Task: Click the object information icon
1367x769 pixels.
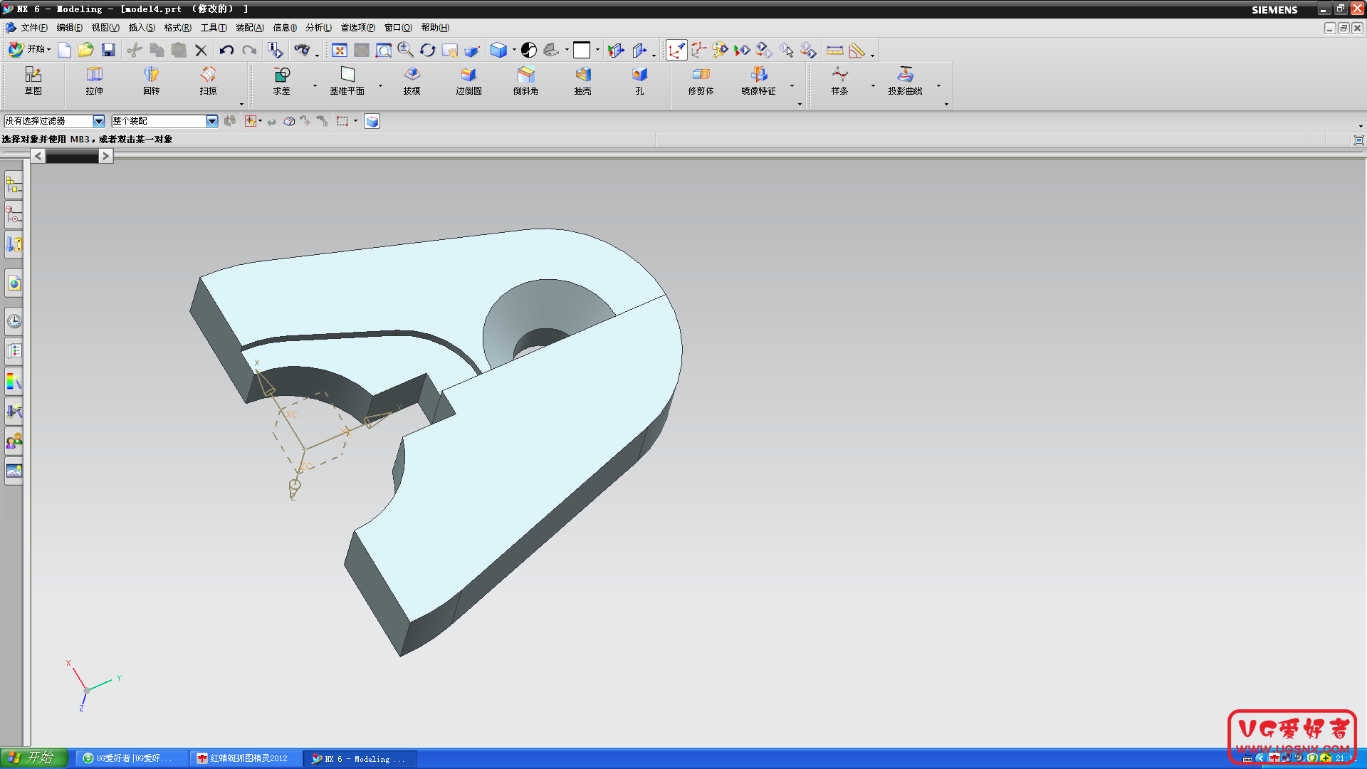Action: point(275,50)
